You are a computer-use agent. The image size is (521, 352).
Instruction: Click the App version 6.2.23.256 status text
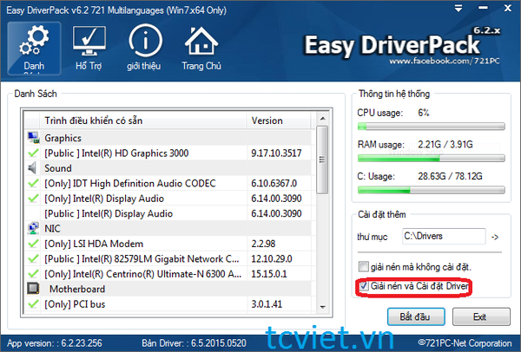coord(55,343)
